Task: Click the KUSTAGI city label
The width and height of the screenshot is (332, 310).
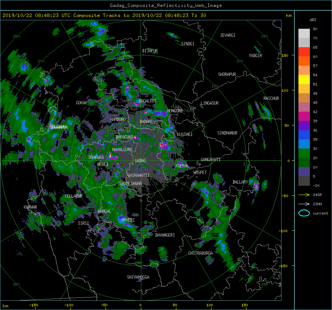Action: pyautogui.click(x=185, y=135)
